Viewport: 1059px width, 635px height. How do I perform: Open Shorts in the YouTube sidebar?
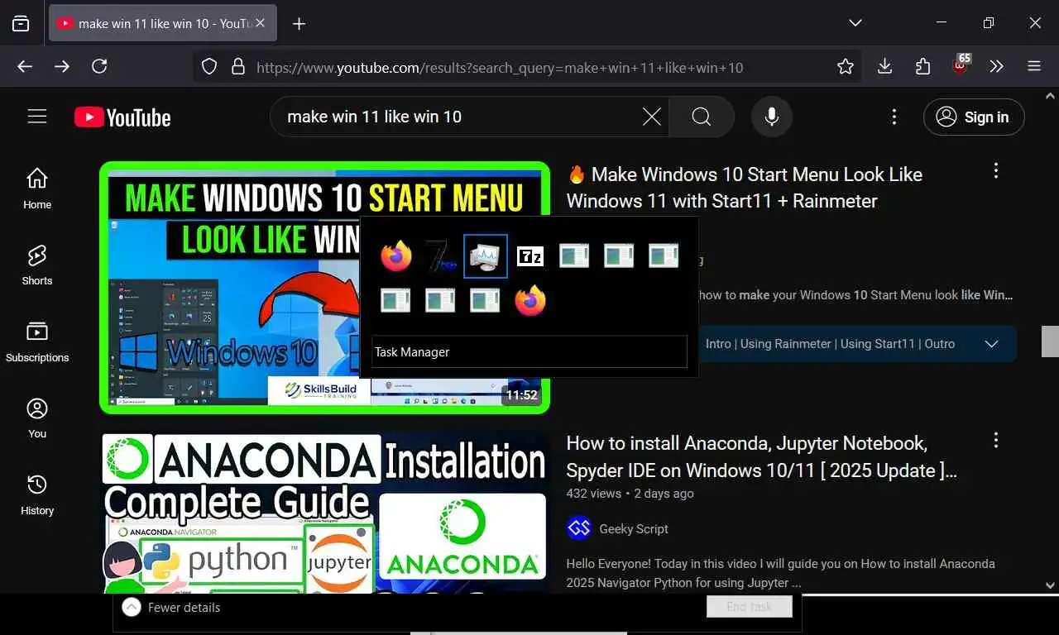pyautogui.click(x=37, y=265)
